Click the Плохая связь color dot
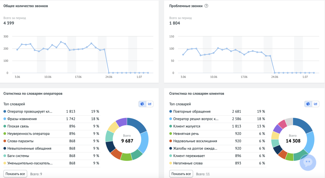325x178 pixels. 5,126
